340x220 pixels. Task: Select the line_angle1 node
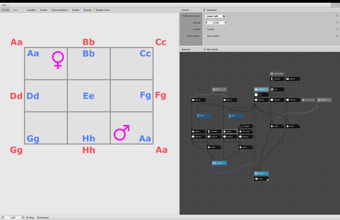pyautogui.click(x=245, y=126)
